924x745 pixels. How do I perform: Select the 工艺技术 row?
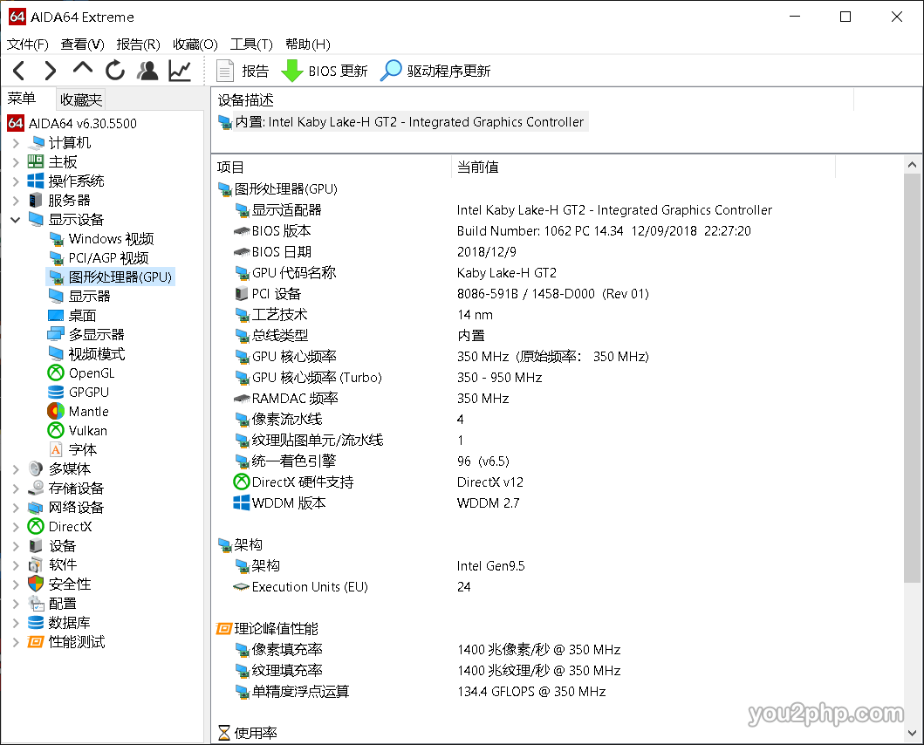(363, 315)
